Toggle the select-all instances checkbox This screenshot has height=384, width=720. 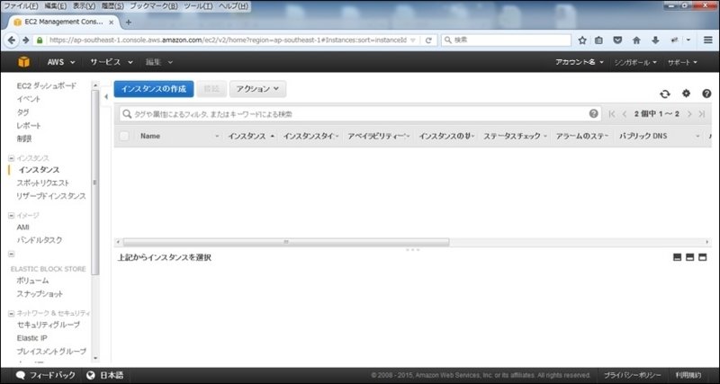tap(124, 136)
